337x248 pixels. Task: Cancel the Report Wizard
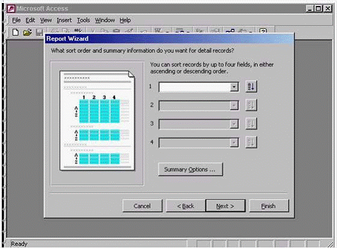click(x=142, y=206)
